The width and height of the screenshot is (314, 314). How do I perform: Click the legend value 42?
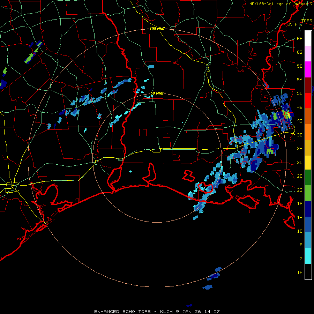[x=300, y=121]
